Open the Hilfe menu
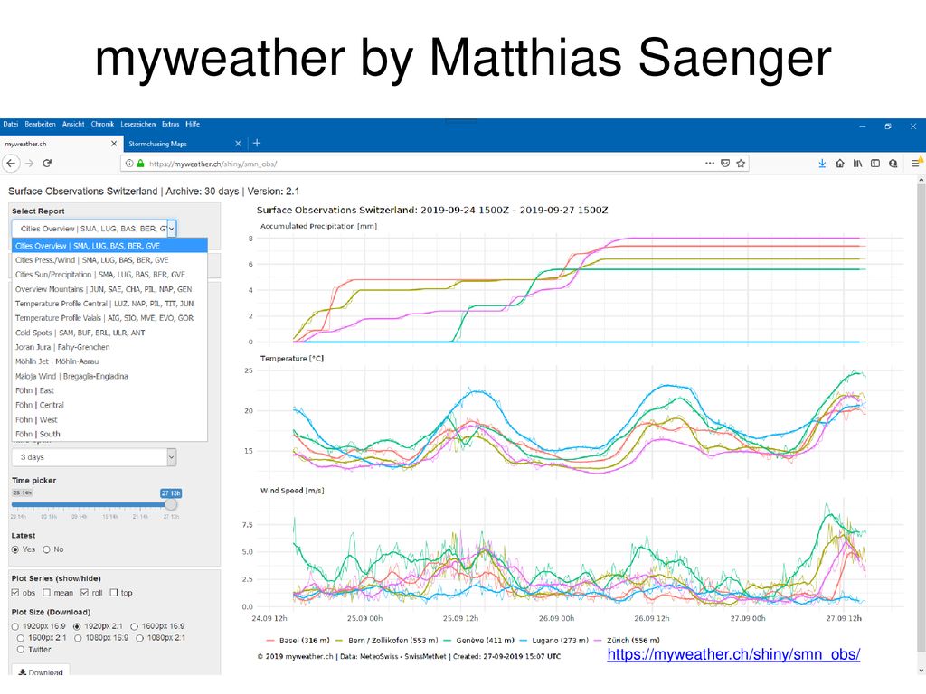The width and height of the screenshot is (926, 694). (193, 124)
